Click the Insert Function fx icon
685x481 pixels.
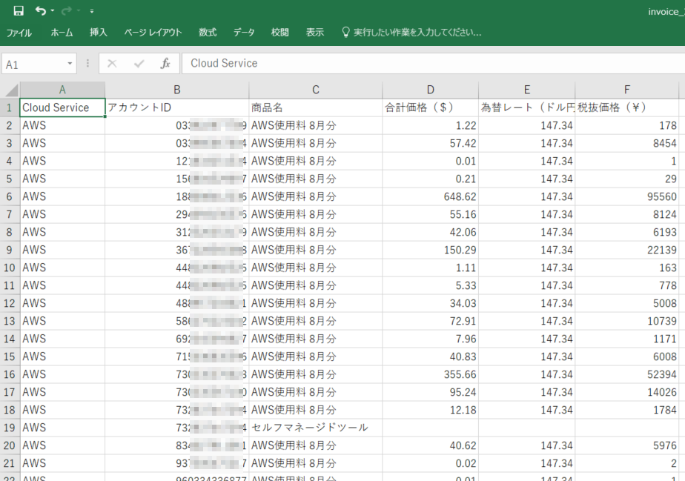point(165,64)
